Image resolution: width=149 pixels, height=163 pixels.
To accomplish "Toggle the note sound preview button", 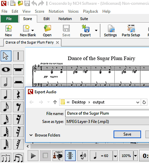I will point(83,155).
